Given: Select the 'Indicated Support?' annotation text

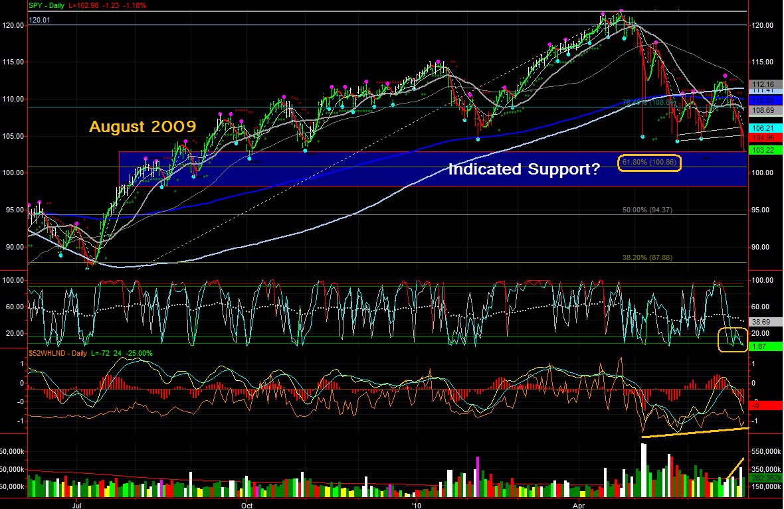Looking at the screenshot, I should [x=524, y=169].
